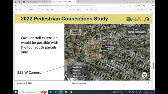Add a text box with PDF toolbar
Screen dimensions: 168x94
pyautogui.click(x=43, y=9)
